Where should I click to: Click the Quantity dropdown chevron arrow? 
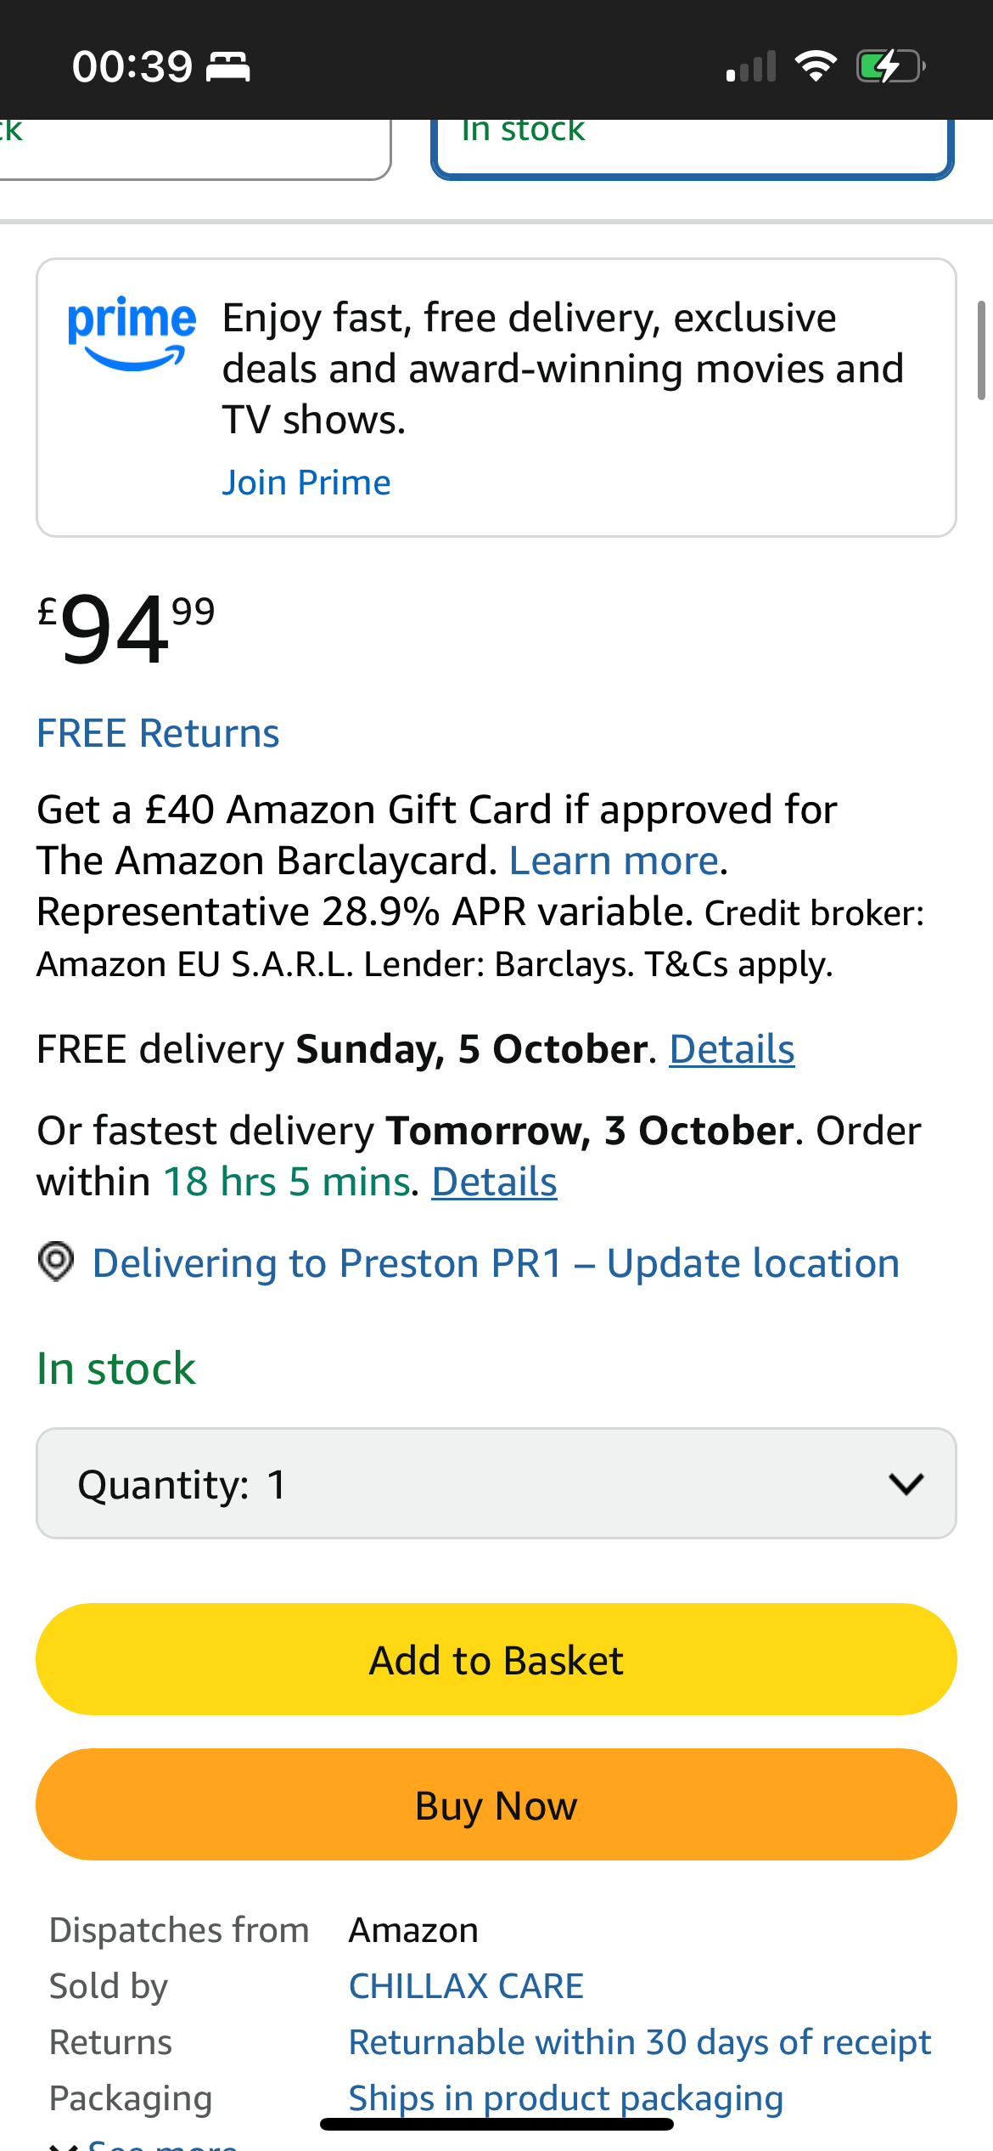[x=906, y=1484]
